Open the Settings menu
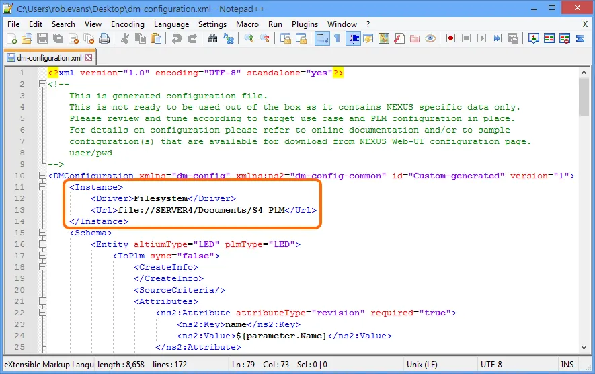Viewport: 595px width, 374px height. (x=212, y=24)
